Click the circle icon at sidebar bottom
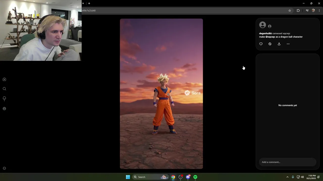The height and width of the screenshot is (181, 323). tap(4, 168)
